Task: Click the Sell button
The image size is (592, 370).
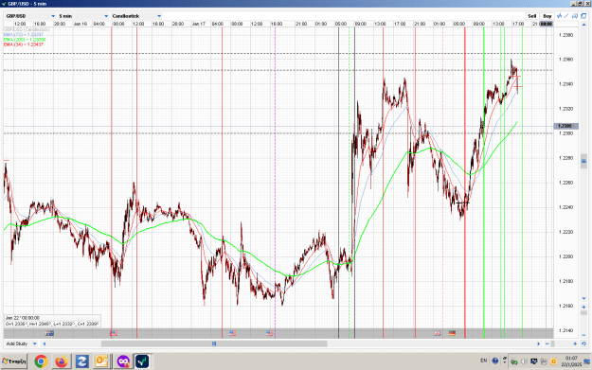Action: tap(532, 16)
